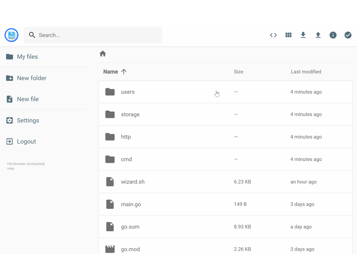
Task: Sort by Last modified column
Action: [x=306, y=71]
